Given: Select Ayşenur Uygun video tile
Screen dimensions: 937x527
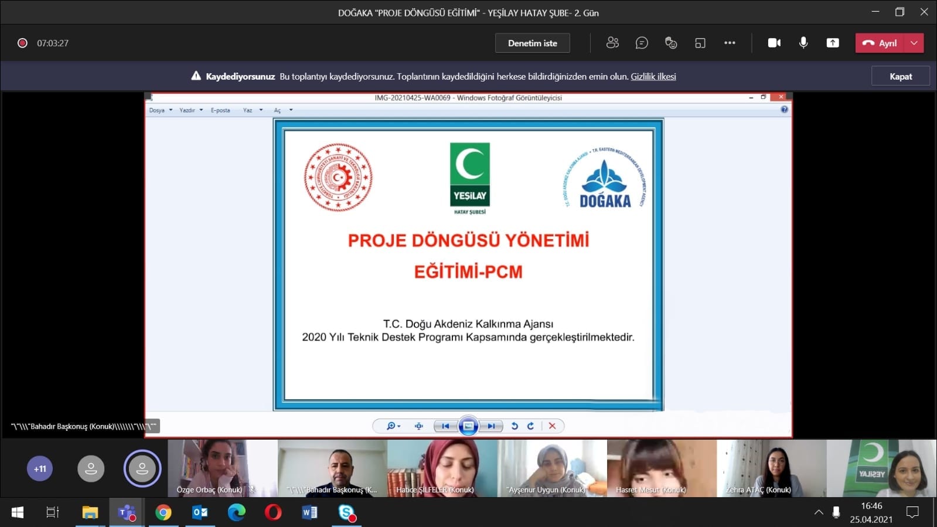Looking at the screenshot, I should [552, 468].
